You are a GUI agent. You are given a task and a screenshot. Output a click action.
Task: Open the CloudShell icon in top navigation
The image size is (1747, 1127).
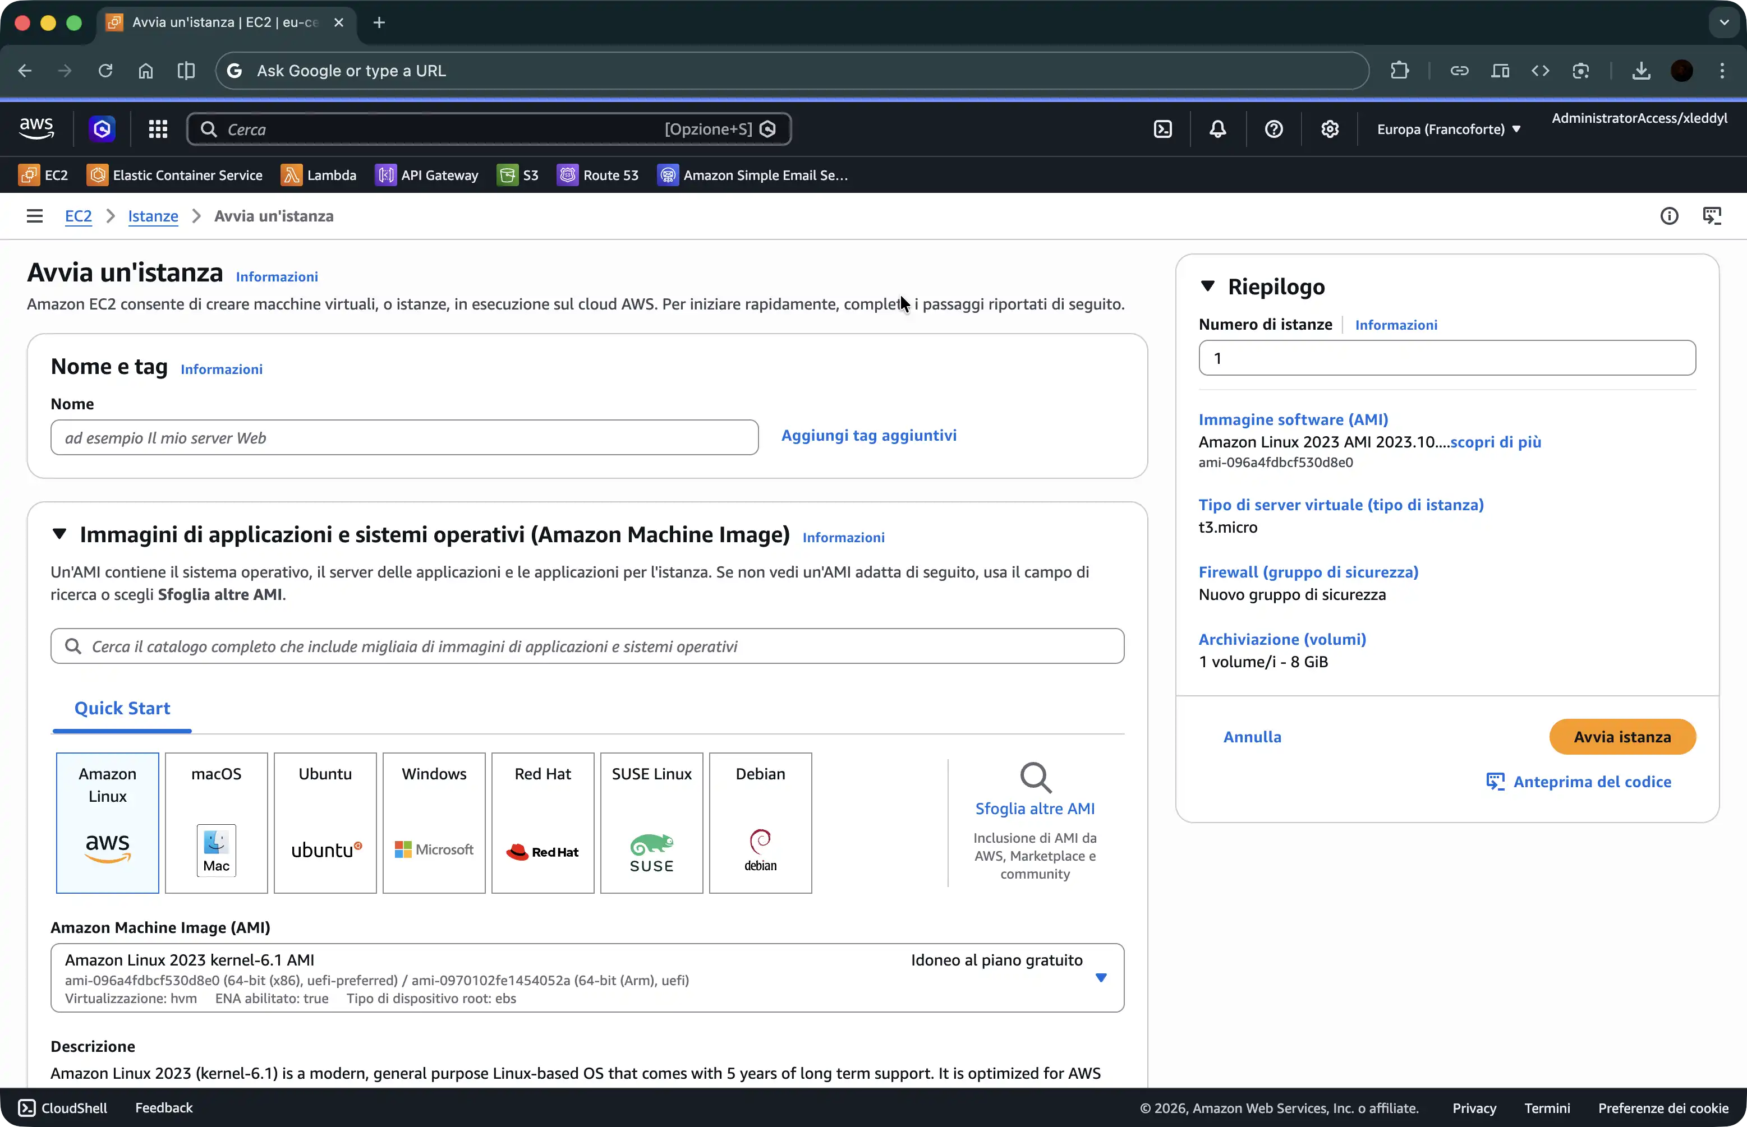pyautogui.click(x=1163, y=130)
